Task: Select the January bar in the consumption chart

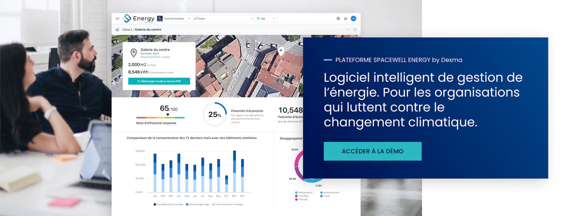Action: (x=155, y=173)
